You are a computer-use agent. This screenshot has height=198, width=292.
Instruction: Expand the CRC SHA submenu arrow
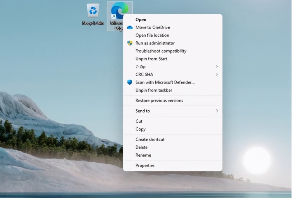tap(217, 75)
